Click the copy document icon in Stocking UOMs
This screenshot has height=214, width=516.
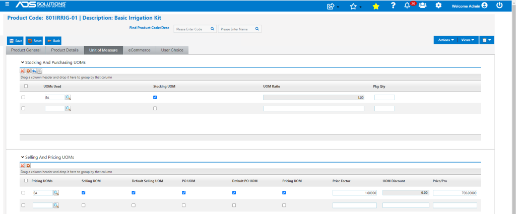pos(39,70)
